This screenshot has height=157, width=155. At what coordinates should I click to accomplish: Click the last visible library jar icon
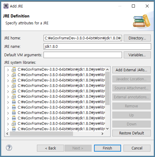click(x=14, y=129)
